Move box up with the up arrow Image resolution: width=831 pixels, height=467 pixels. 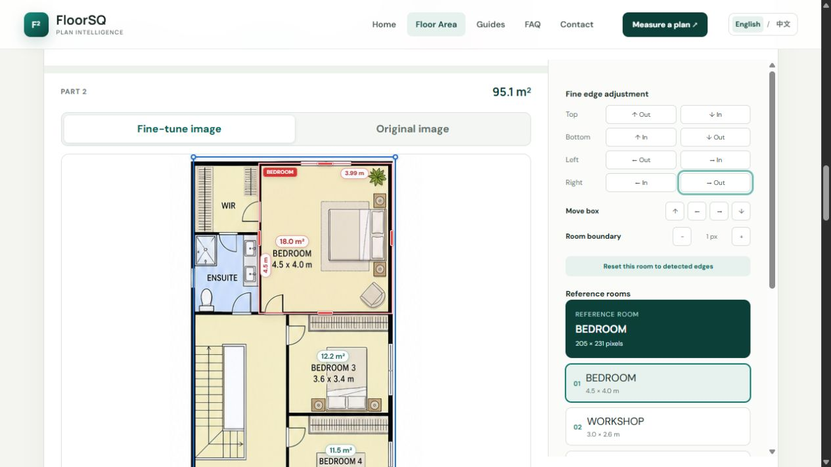675,211
